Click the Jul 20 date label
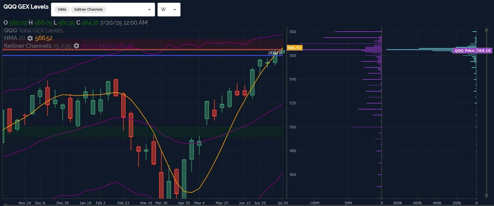The width and height of the screenshot is (494, 206). pyautogui.click(x=282, y=203)
